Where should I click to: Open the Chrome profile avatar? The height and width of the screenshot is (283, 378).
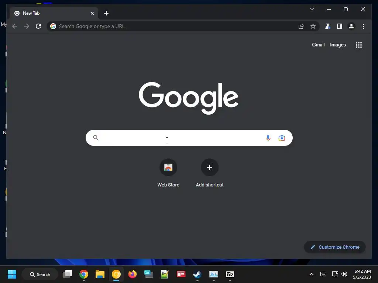pos(351,26)
